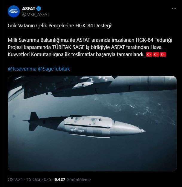Click the 15 Oca 2025 date
182x187 pixels.
[39, 179]
